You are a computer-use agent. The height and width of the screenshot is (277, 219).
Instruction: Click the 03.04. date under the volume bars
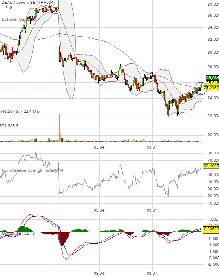click(x=100, y=147)
